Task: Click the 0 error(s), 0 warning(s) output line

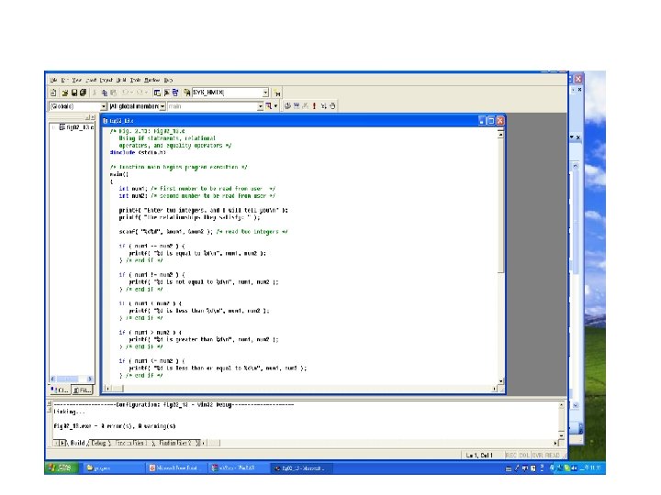Action: tap(115, 426)
